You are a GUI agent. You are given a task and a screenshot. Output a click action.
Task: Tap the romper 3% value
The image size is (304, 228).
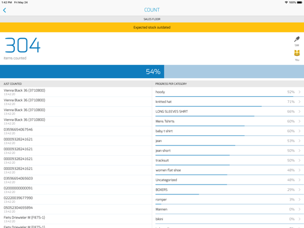pos(292,199)
